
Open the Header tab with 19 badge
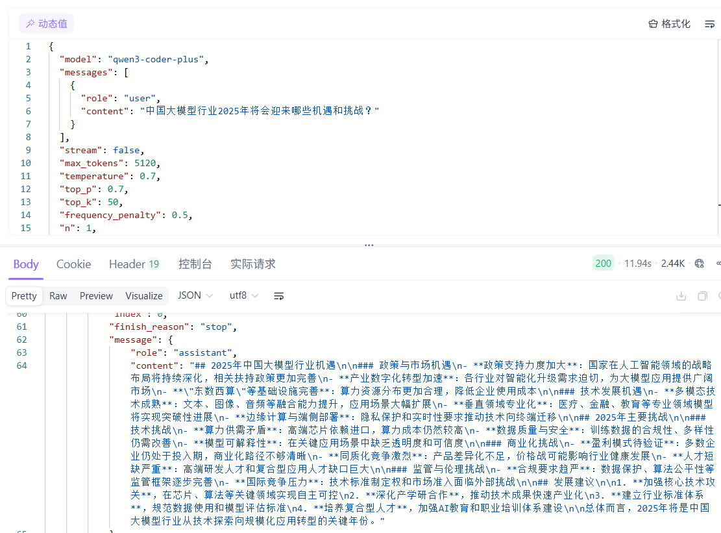click(x=134, y=264)
